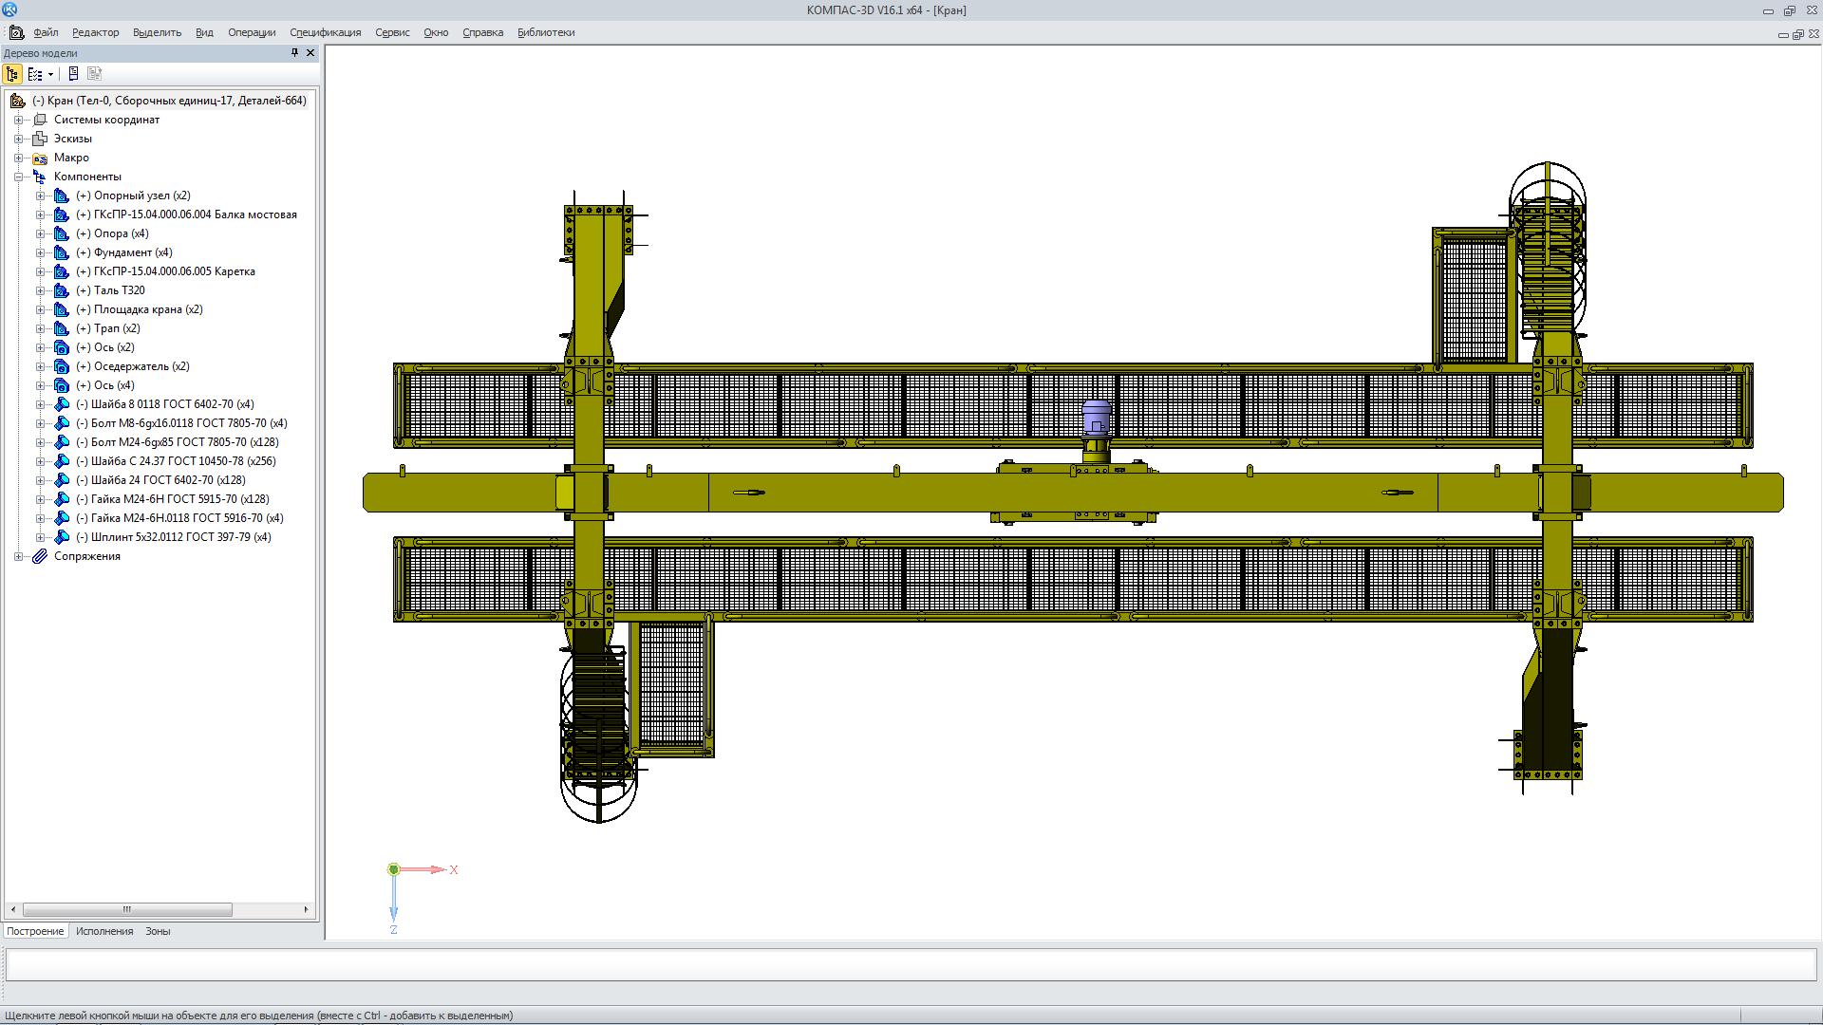Image resolution: width=1823 pixels, height=1025 pixels.
Task: Open the Библиотеки menu
Action: coord(545,32)
